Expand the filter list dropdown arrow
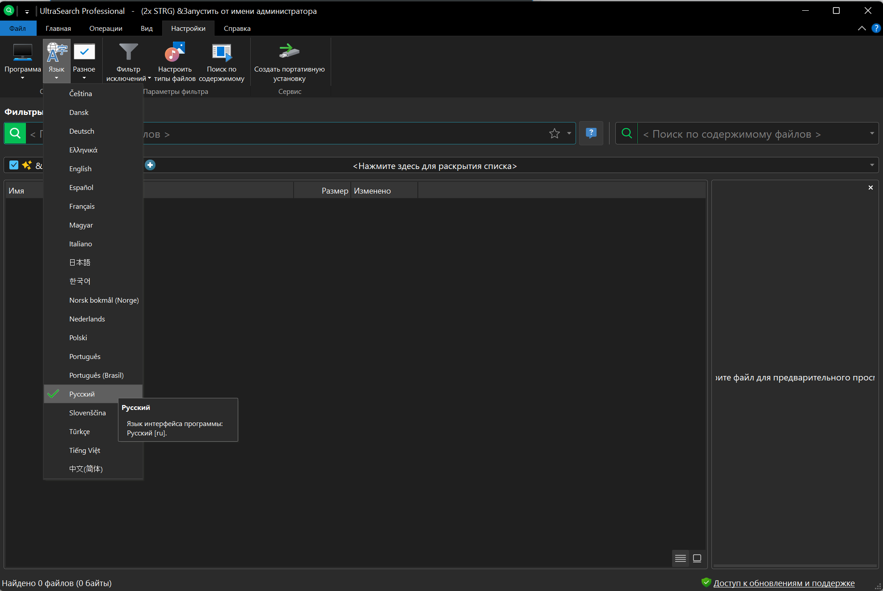The height and width of the screenshot is (591, 883). pyautogui.click(x=872, y=165)
